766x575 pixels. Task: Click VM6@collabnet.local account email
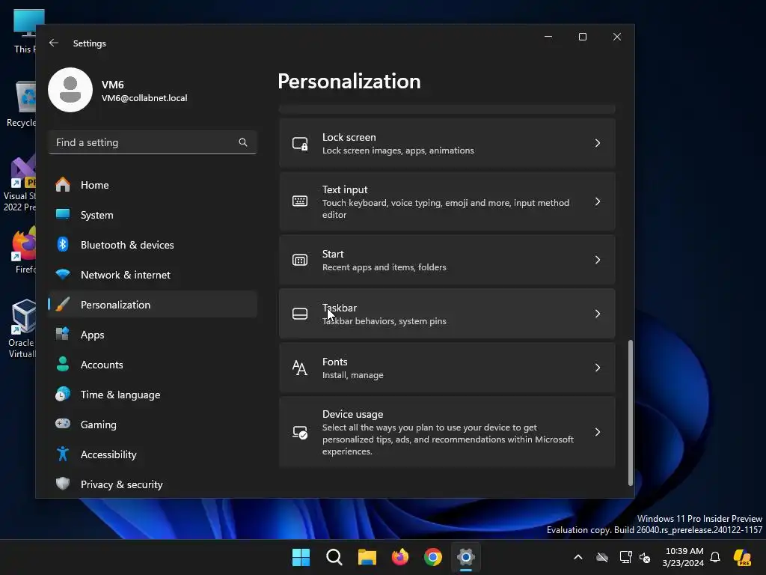pyautogui.click(x=144, y=98)
